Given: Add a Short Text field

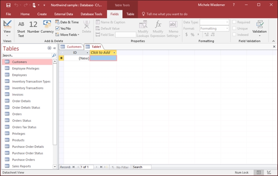Looking at the screenshot, I should pyautogui.click(x=21, y=29).
